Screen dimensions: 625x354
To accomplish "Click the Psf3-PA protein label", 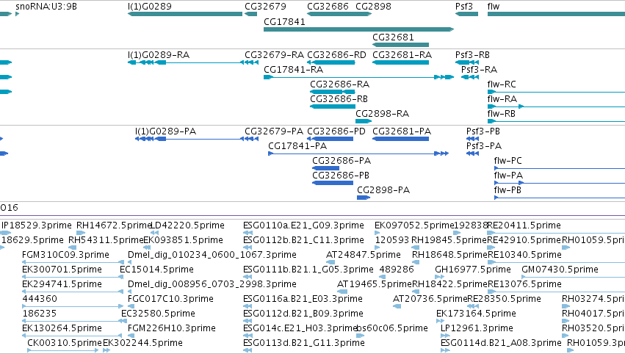I will coord(484,146).
